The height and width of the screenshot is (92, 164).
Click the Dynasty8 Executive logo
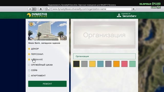click(x=37, y=15)
